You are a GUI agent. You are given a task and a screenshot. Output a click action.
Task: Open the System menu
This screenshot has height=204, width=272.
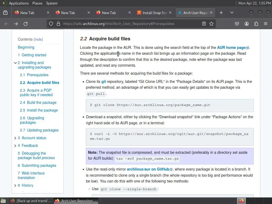pos(52,3)
